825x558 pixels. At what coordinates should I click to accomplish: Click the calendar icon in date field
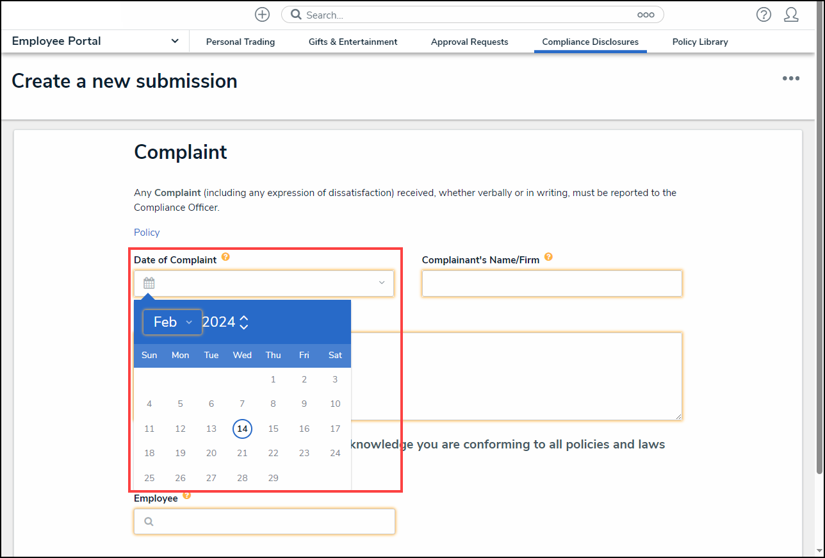click(149, 283)
